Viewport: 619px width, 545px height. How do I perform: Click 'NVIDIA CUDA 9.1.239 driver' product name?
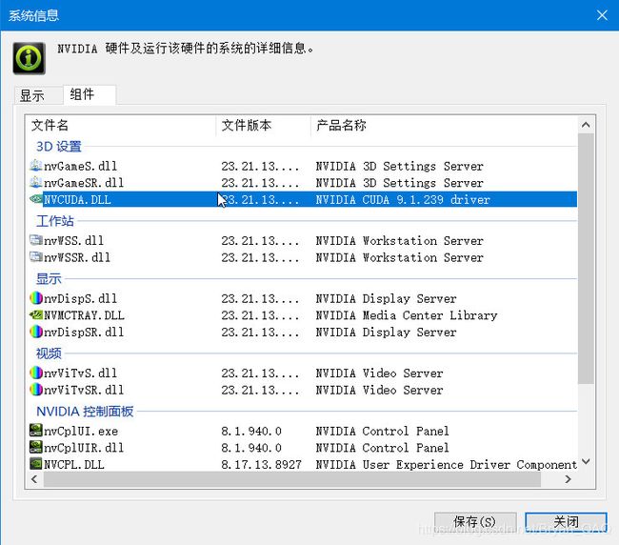pos(403,199)
